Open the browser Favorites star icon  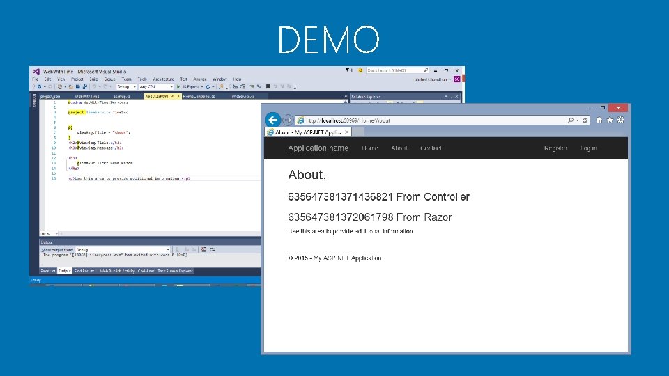[x=610, y=120]
